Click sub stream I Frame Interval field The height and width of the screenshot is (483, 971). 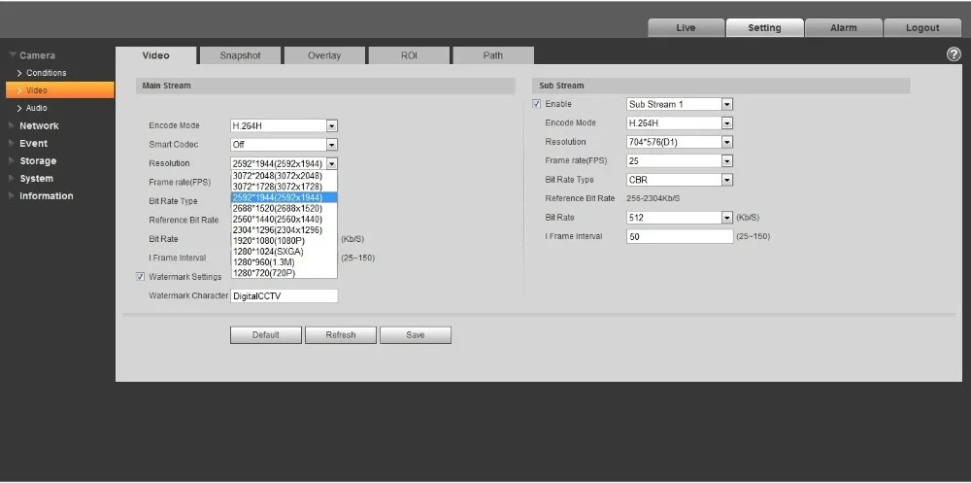click(x=680, y=237)
